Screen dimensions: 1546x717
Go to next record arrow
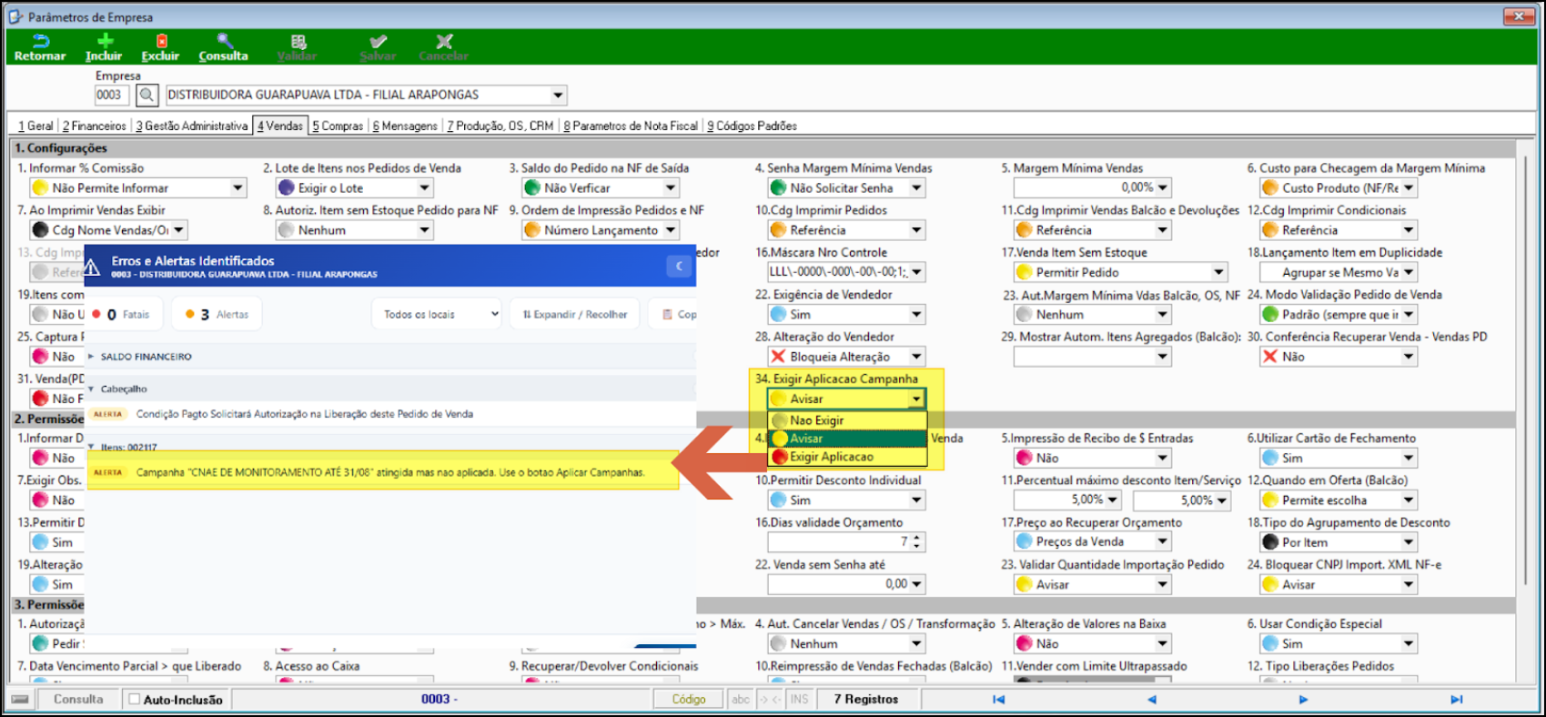tap(1303, 700)
